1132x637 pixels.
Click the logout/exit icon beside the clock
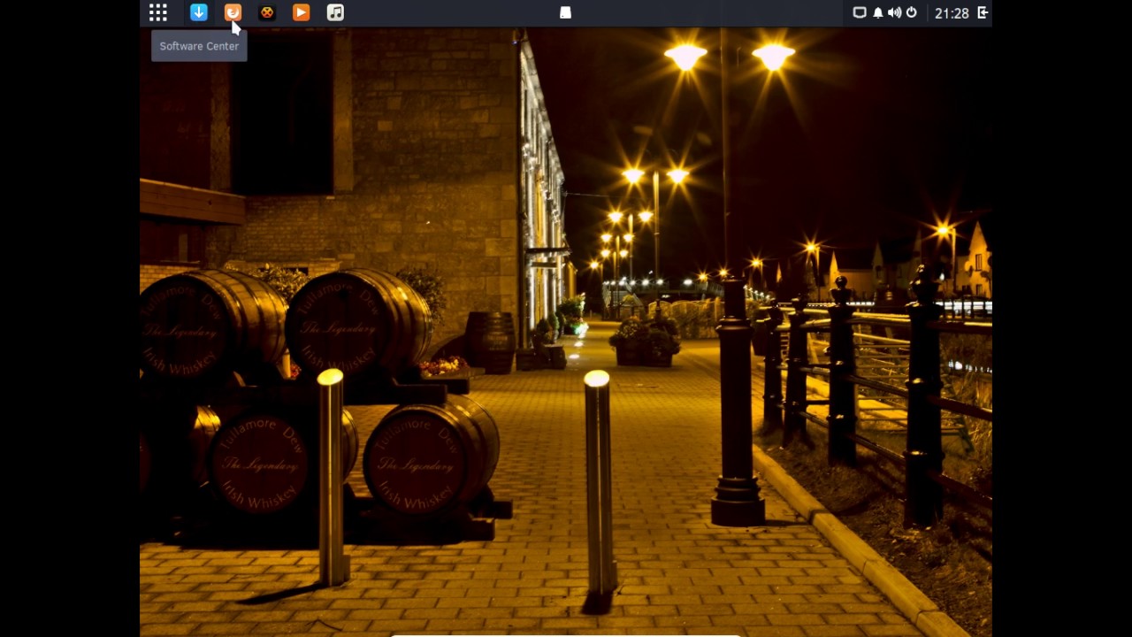pyautogui.click(x=983, y=12)
